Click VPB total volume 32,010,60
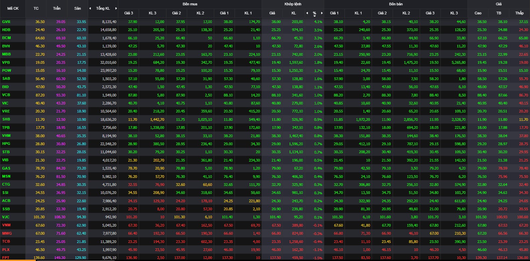The width and height of the screenshot is (530, 261). [x=108, y=62]
